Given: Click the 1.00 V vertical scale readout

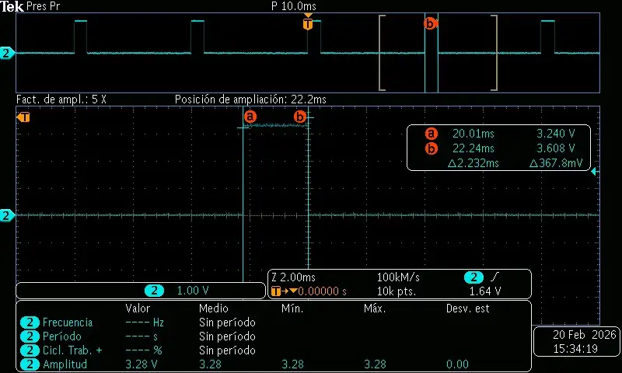Looking at the screenshot, I should click(192, 291).
